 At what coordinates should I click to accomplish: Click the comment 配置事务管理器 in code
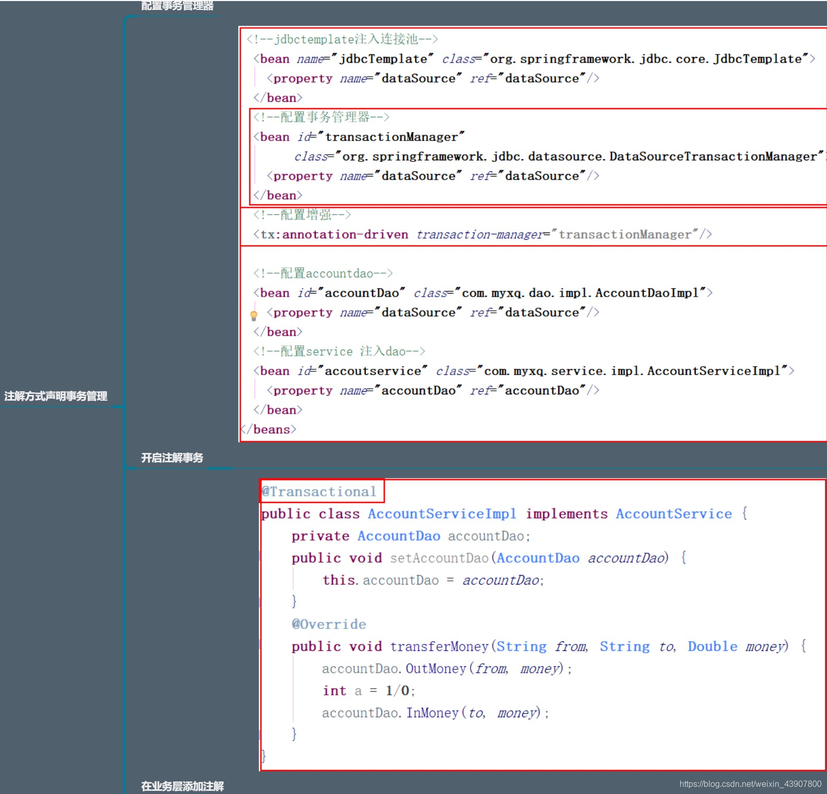click(321, 117)
